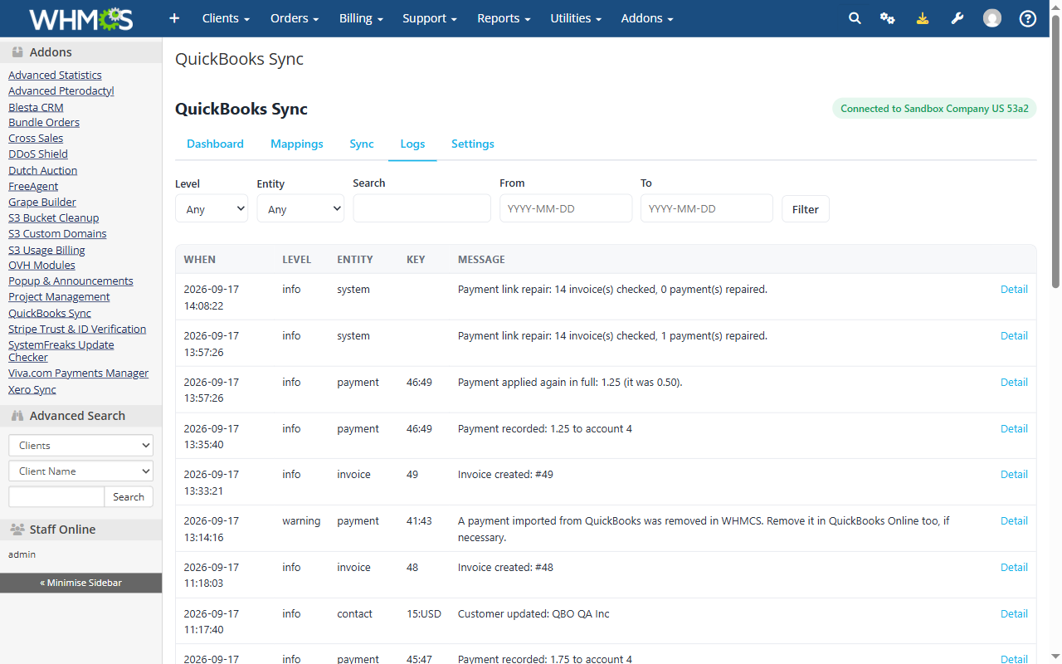Open the automation gears icon
The height and width of the screenshot is (664, 1062).
[888, 18]
